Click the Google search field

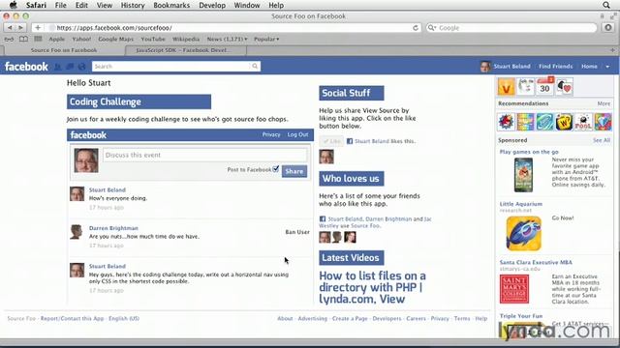[x=511, y=28]
